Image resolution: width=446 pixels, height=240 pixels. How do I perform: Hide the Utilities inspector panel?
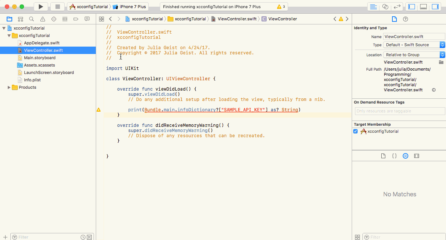435,7
